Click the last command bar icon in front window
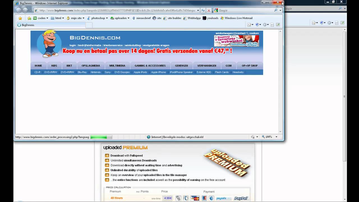359x202 pixels. [278, 25]
